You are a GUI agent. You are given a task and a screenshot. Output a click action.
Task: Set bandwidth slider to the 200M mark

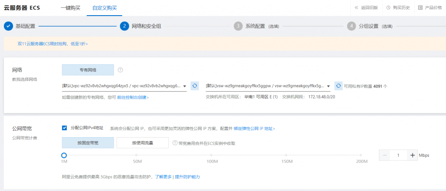(361, 155)
